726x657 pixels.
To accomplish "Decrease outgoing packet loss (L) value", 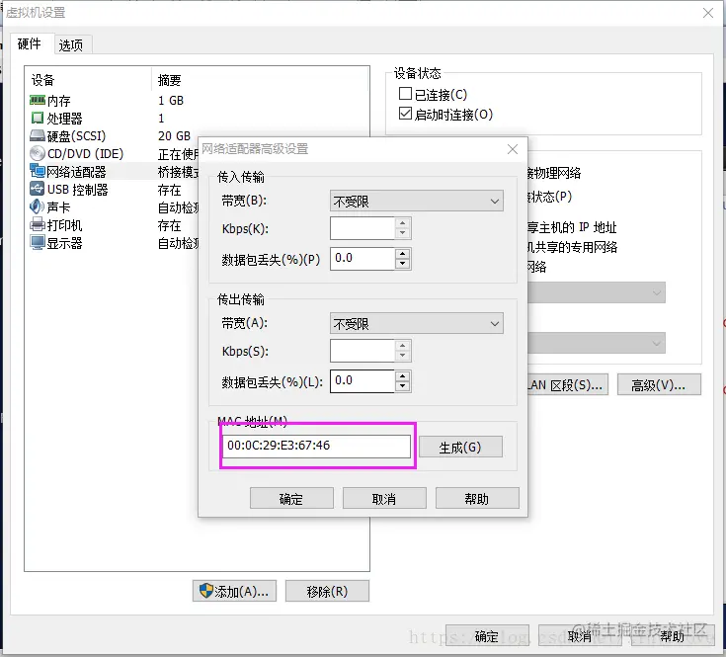I will click(x=402, y=386).
